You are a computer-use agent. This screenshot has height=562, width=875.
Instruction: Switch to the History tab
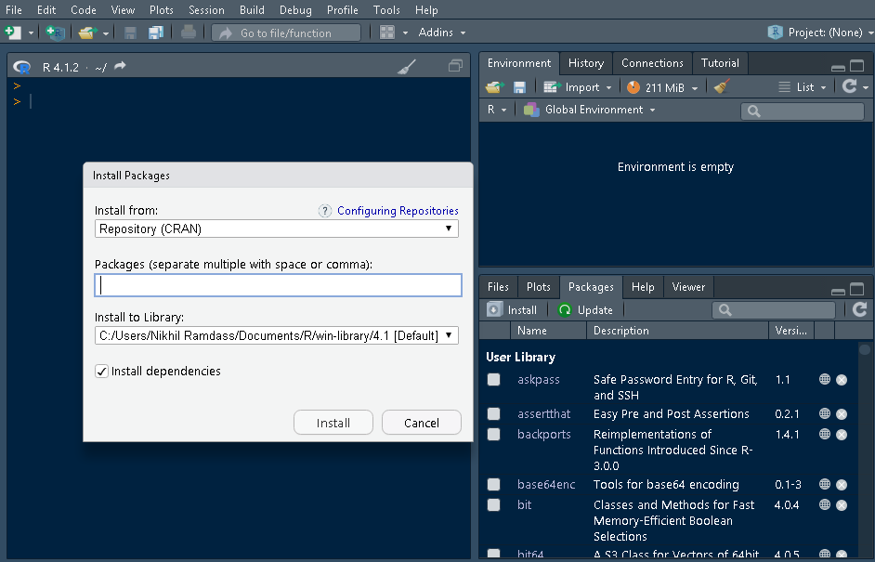585,63
